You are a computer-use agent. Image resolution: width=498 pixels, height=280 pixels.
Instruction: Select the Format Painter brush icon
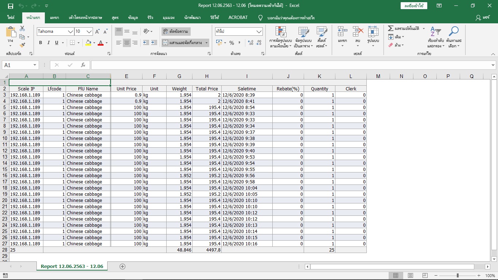(x=22, y=45)
